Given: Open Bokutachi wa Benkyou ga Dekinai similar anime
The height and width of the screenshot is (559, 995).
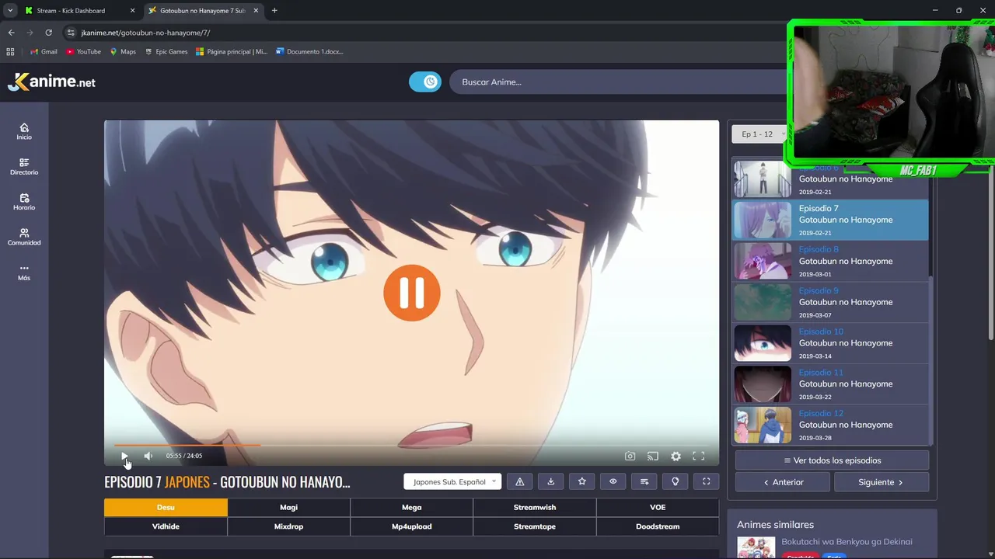Looking at the screenshot, I should (847, 541).
